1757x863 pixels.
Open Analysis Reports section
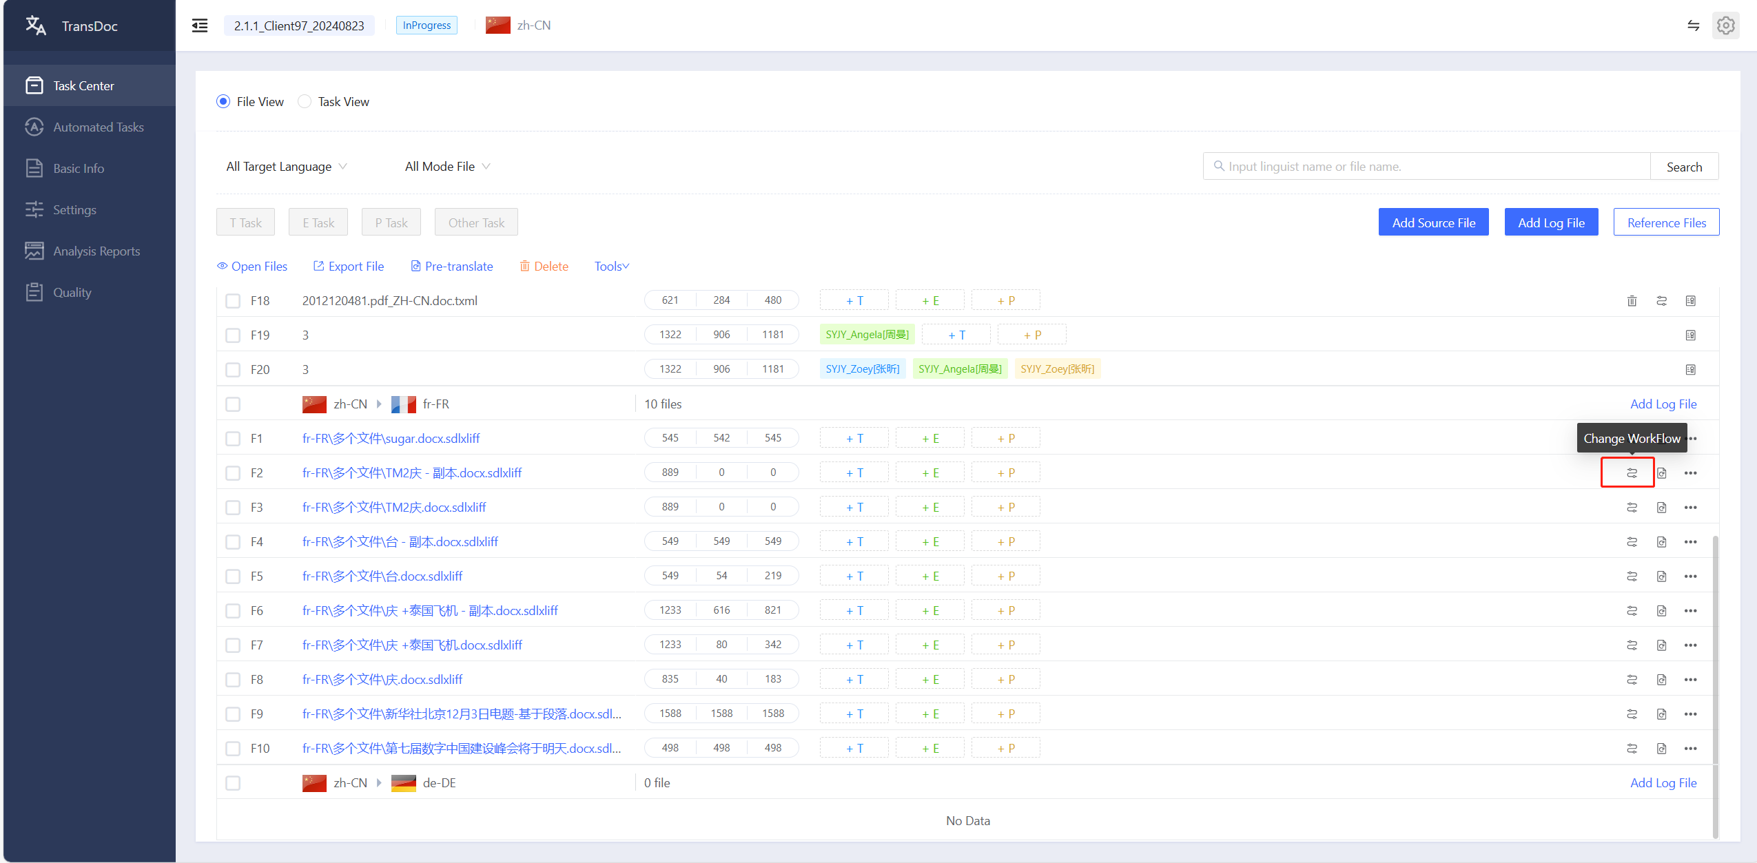[90, 251]
